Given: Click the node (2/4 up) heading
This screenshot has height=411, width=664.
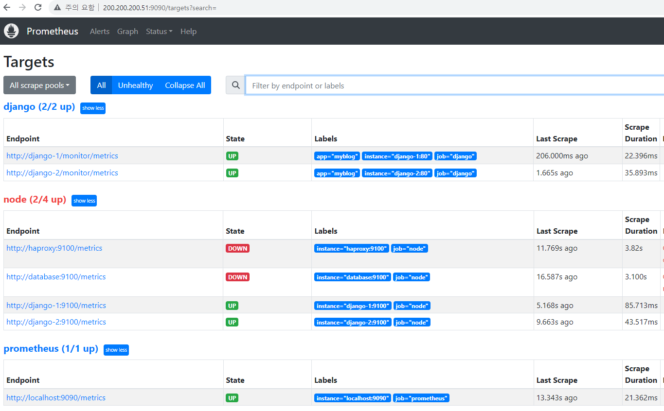Looking at the screenshot, I should click(x=35, y=199).
